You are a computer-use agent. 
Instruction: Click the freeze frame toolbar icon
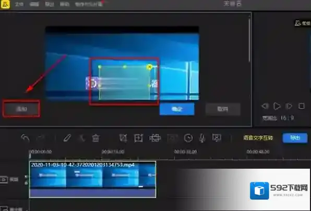pyautogui.click(x=172, y=138)
